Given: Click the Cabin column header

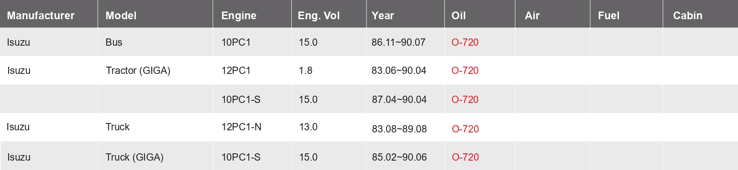Looking at the screenshot, I should 688,16.
